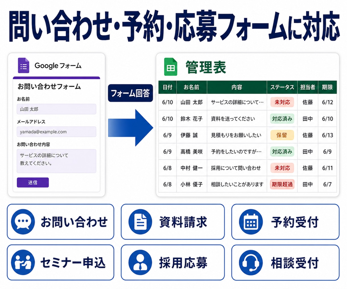Click the name cell 小林 優子
This screenshot has height=289, width=347.
191,184
